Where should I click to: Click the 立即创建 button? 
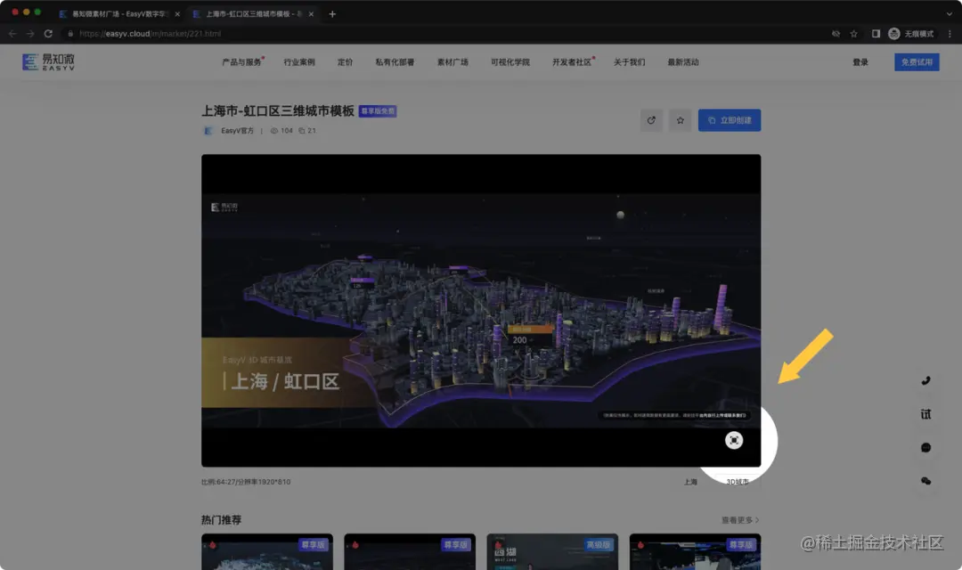click(x=730, y=120)
